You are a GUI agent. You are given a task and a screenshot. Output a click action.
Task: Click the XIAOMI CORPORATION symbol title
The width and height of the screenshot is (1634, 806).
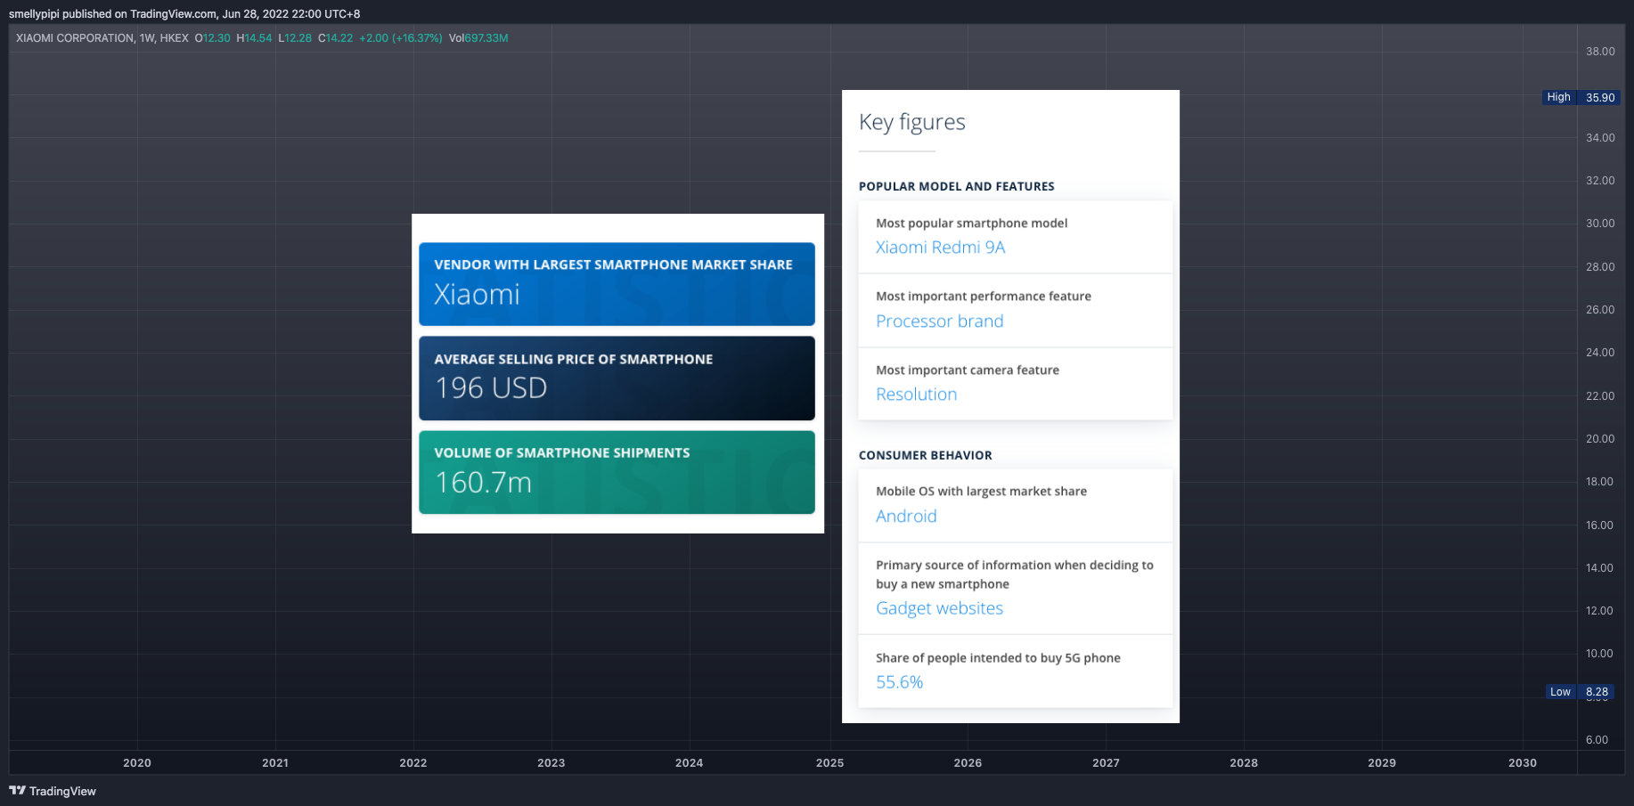click(x=75, y=38)
